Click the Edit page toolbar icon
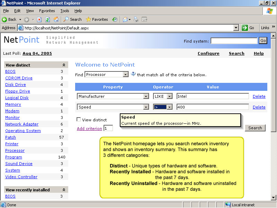Viewport: 277px width, 208px height. (x=144, y=19)
